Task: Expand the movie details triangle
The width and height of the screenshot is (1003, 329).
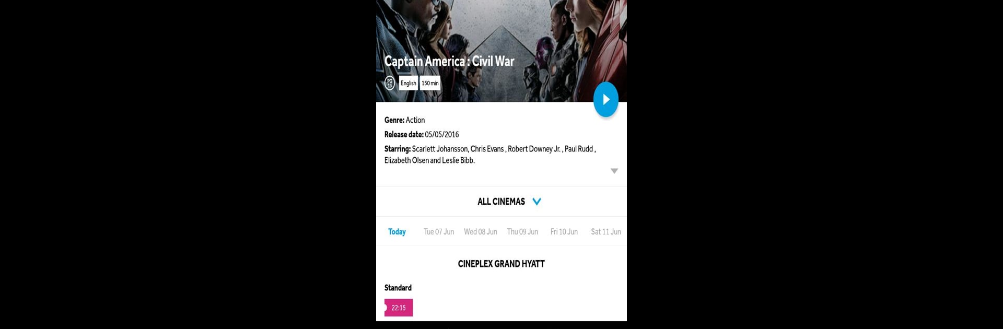Action: 614,171
